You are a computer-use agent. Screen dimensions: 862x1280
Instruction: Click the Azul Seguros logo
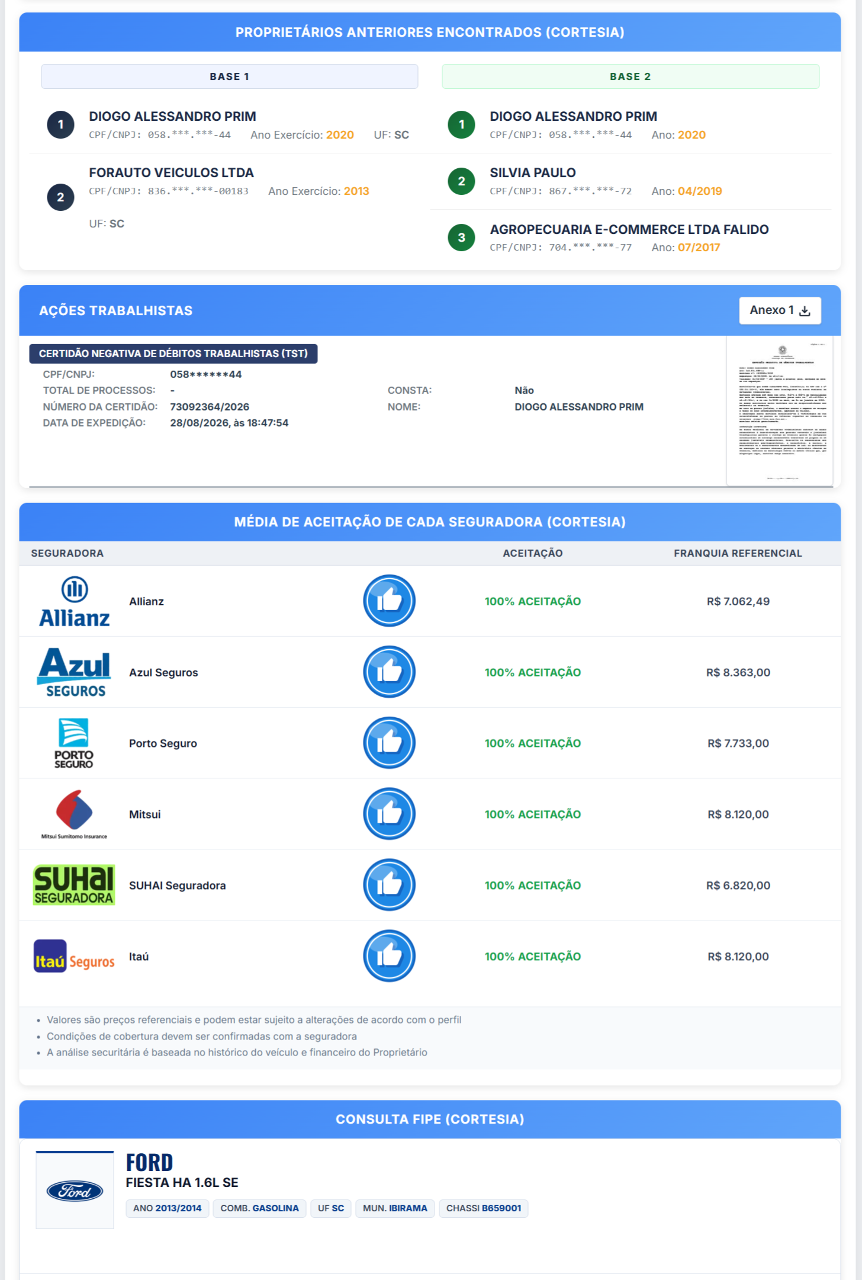tap(75, 672)
